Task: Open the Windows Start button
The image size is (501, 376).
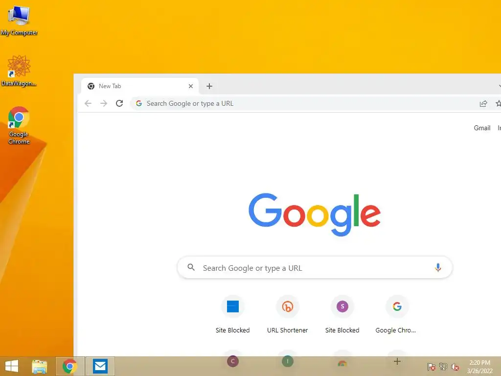Action: pos(12,366)
